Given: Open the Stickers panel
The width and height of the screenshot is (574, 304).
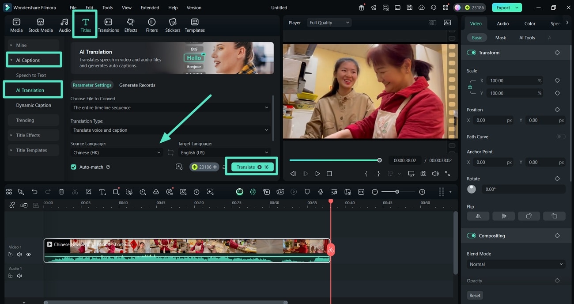Looking at the screenshot, I should tap(173, 25).
